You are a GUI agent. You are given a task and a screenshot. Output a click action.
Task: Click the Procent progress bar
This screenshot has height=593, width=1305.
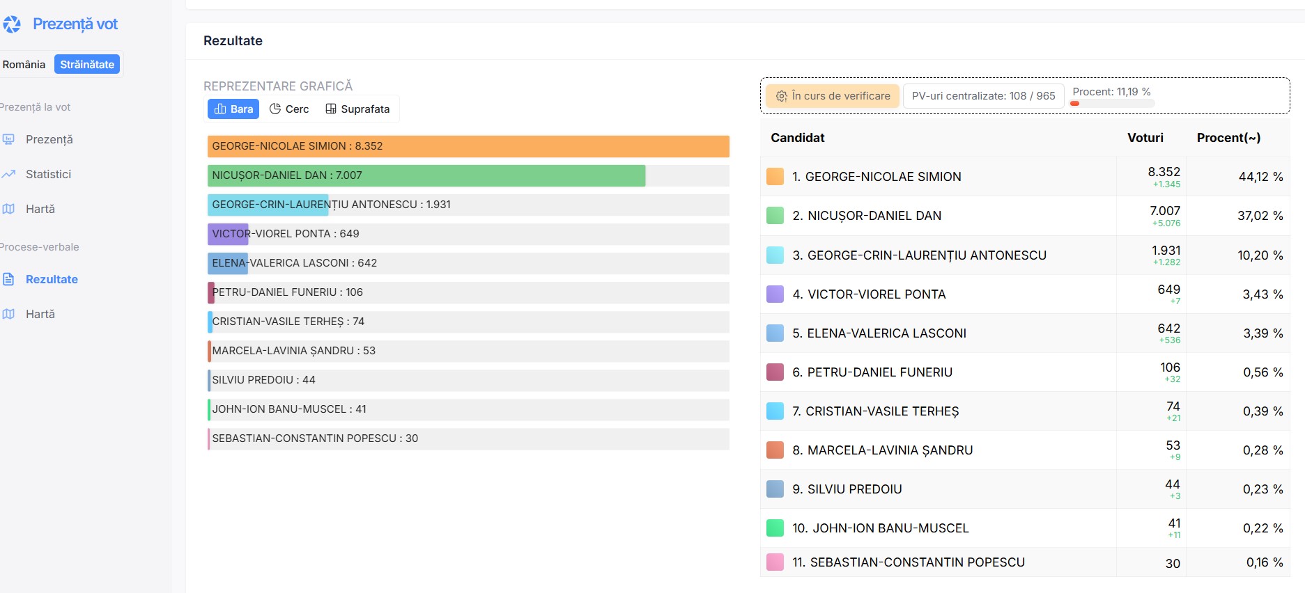point(1112,104)
